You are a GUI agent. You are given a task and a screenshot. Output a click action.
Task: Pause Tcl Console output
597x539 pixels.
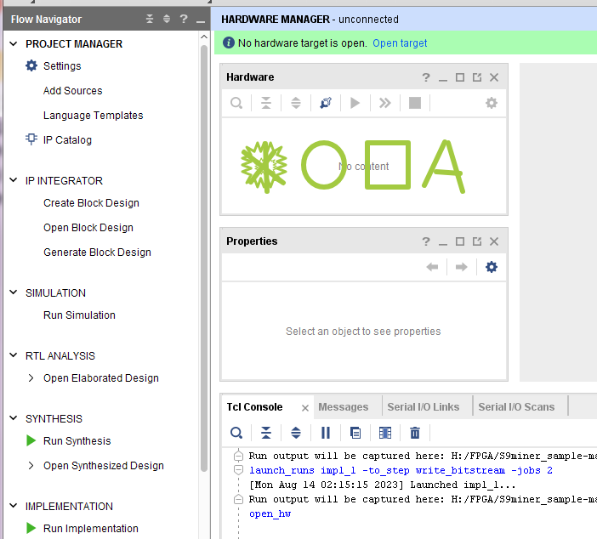[326, 433]
